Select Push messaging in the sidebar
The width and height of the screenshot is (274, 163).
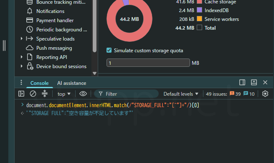pyautogui.click(x=54, y=48)
